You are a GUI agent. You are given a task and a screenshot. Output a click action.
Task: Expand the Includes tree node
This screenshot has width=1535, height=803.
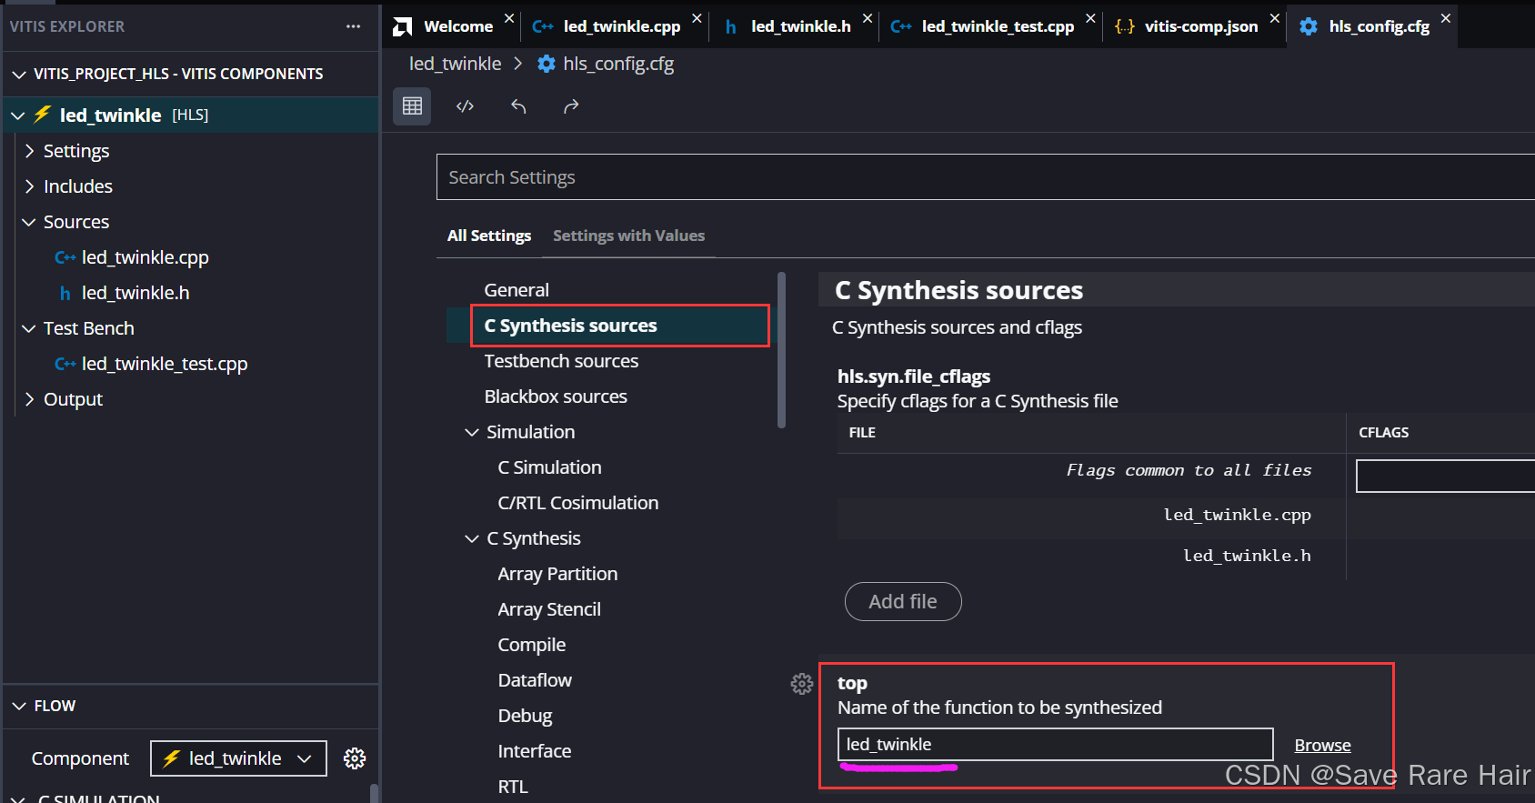(29, 186)
